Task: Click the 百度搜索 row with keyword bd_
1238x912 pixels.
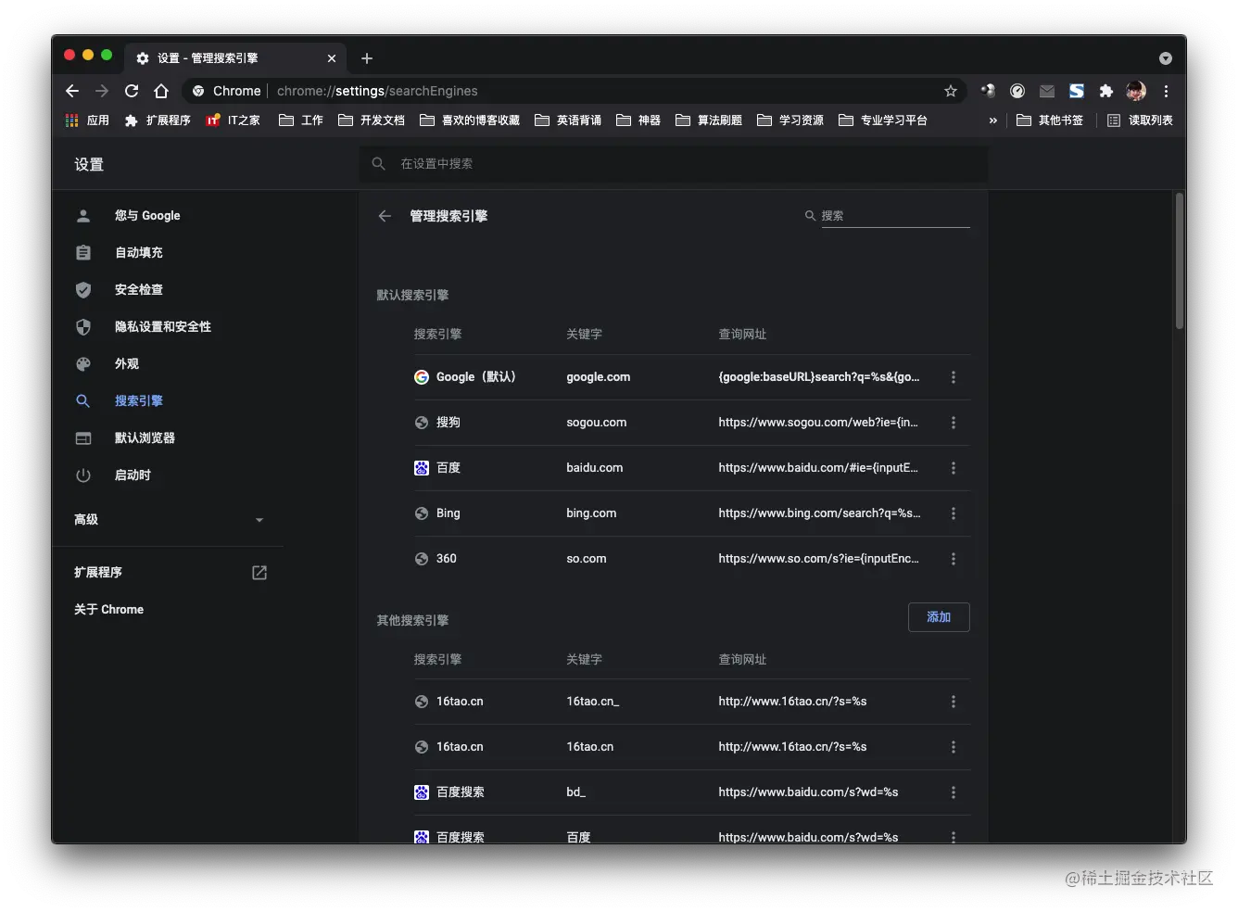Action: point(691,792)
